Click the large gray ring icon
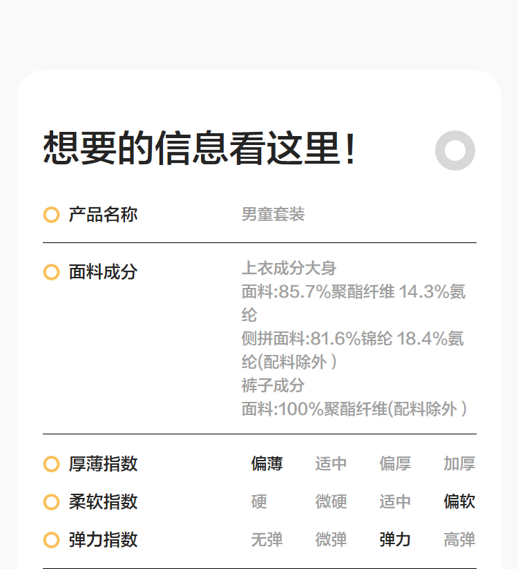Image resolution: width=518 pixels, height=569 pixels. click(455, 150)
